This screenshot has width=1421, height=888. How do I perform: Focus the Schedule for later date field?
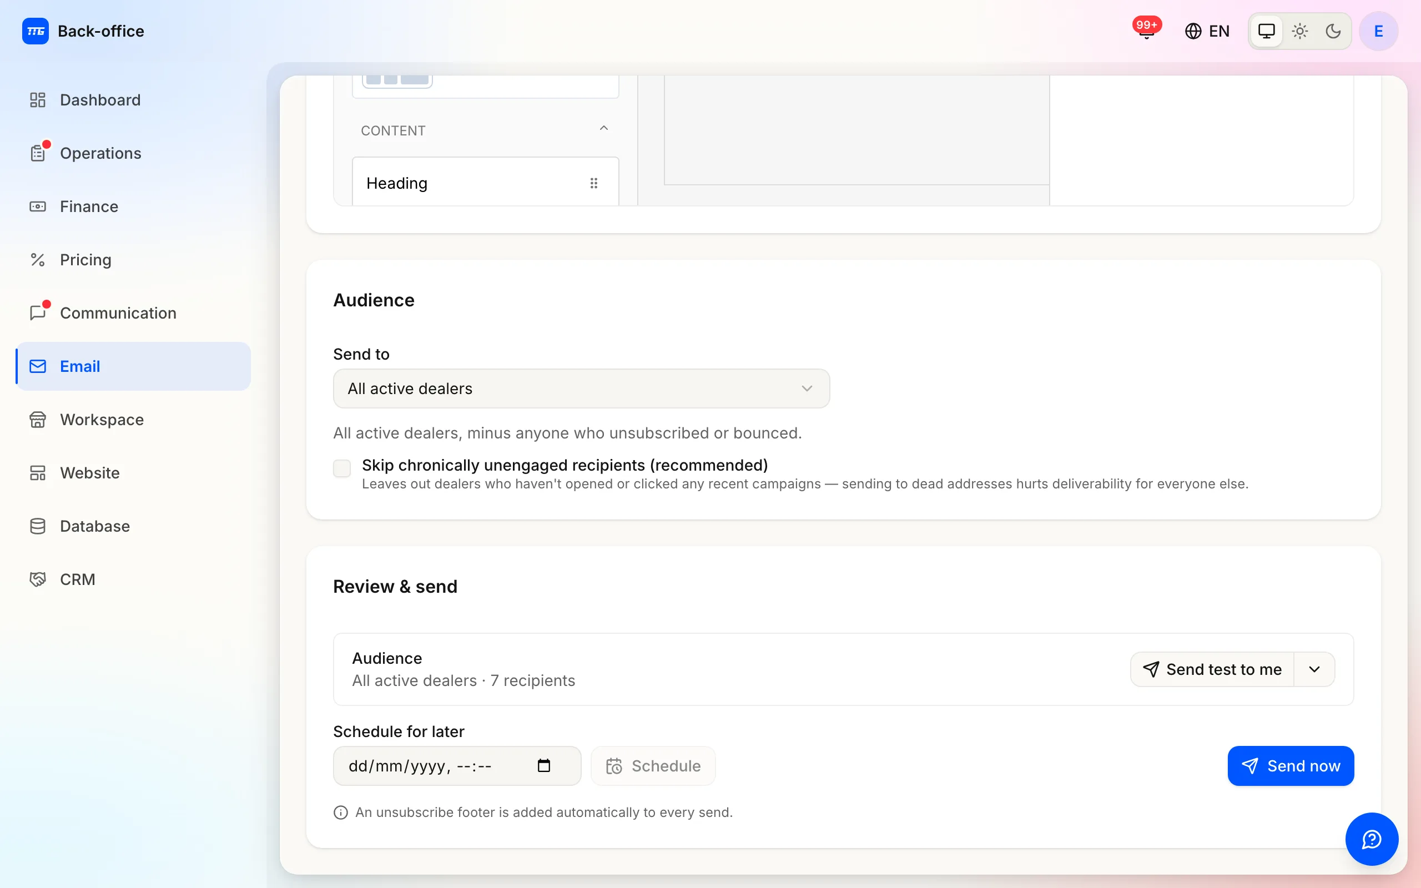pyautogui.click(x=457, y=766)
